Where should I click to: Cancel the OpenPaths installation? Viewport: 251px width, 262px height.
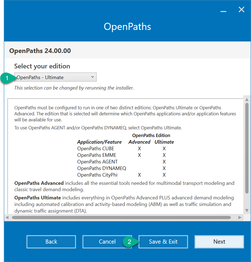click(x=107, y=242)
